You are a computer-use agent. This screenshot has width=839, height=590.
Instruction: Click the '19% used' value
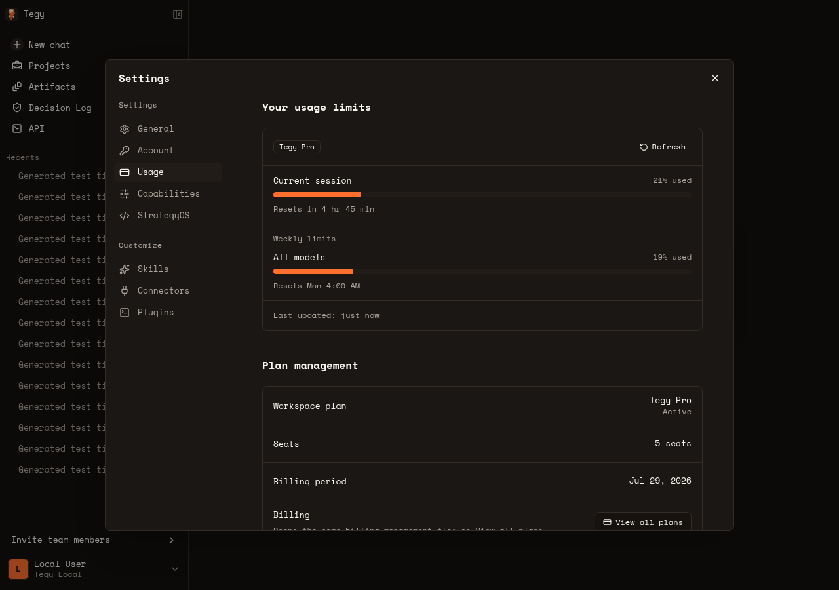click(672, 257)
